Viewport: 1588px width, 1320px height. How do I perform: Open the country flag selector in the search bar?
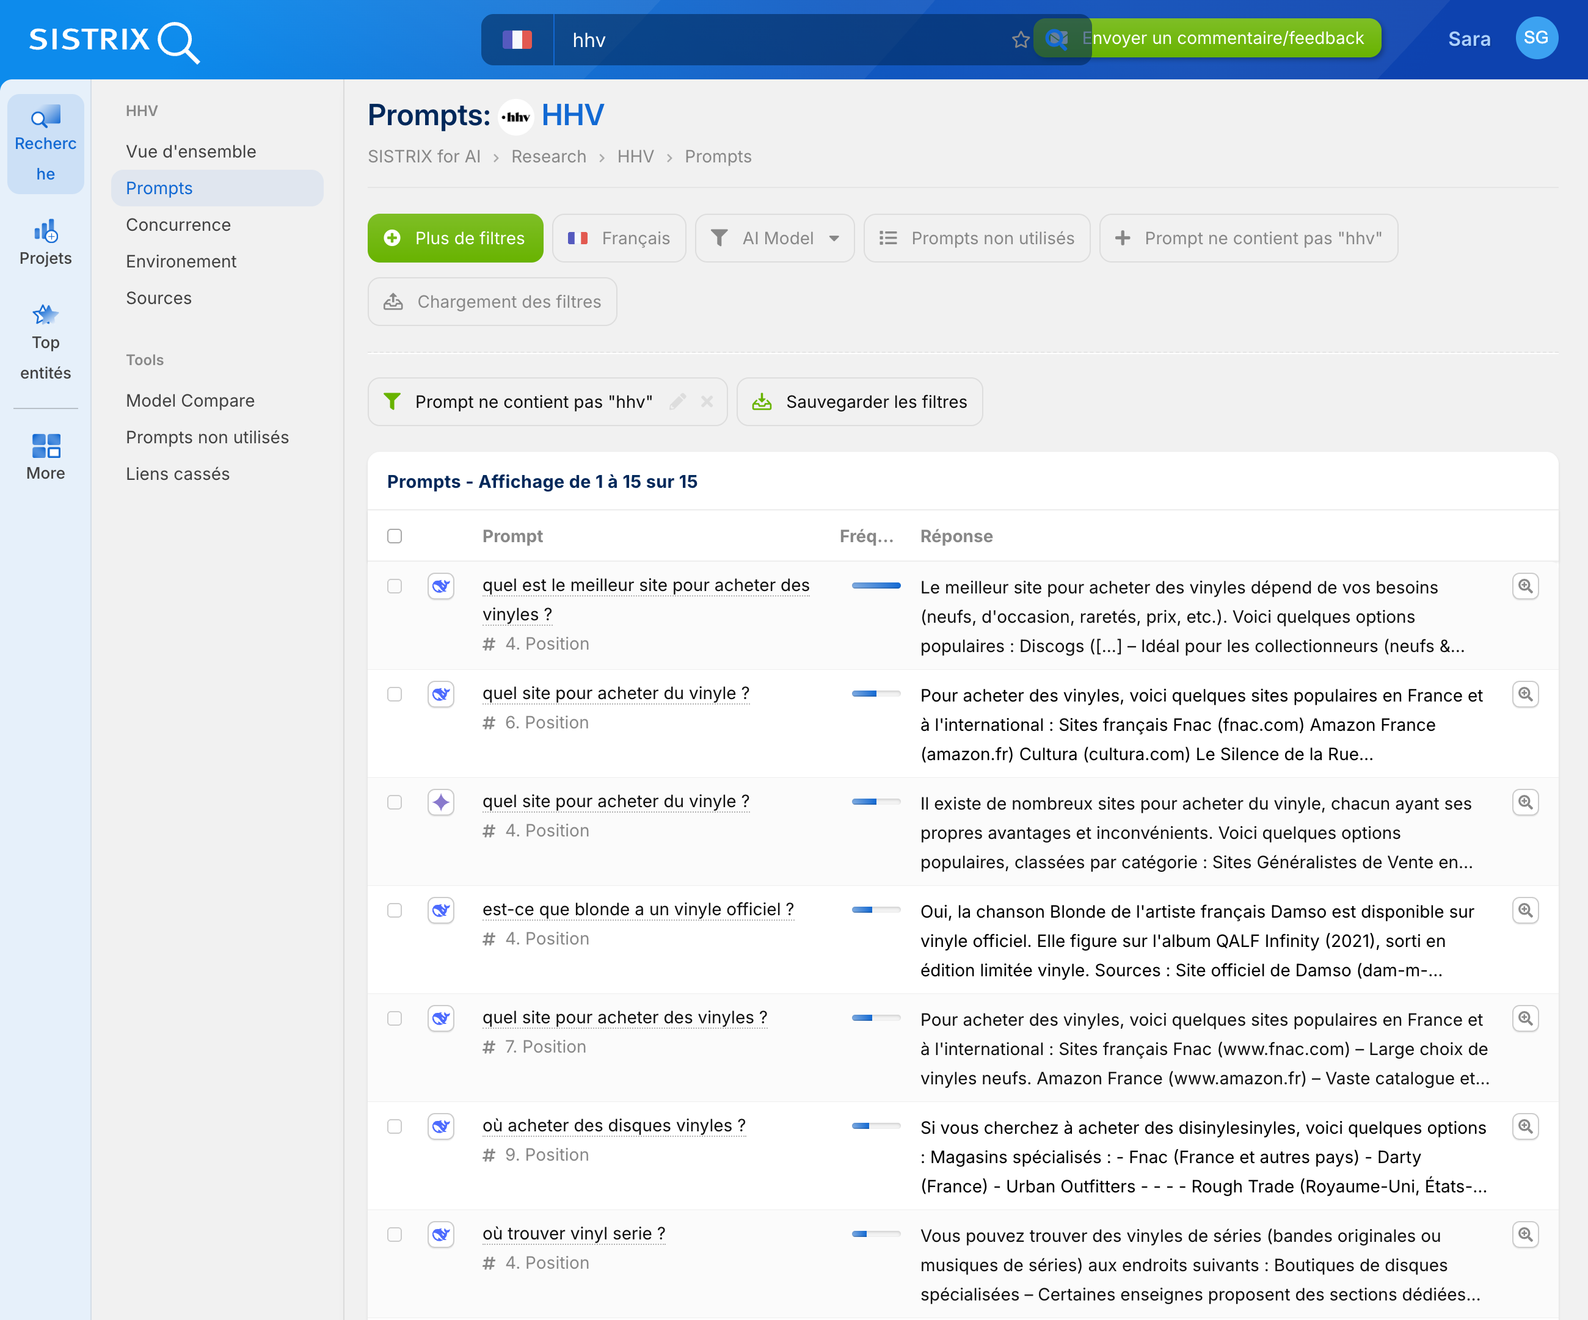click(517, 39)
